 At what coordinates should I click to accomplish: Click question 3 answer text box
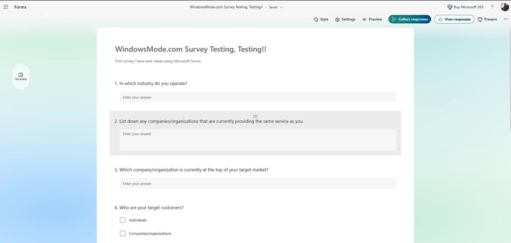click(x=257, y=184)
